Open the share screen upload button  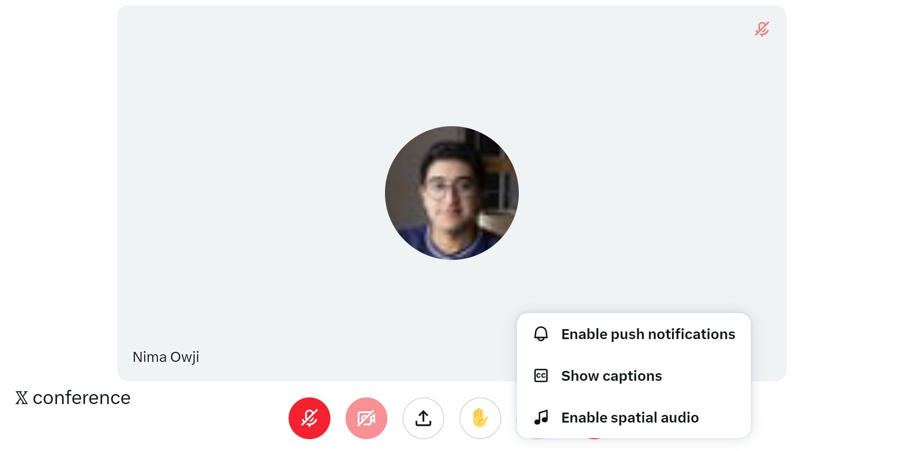point(423,418)
